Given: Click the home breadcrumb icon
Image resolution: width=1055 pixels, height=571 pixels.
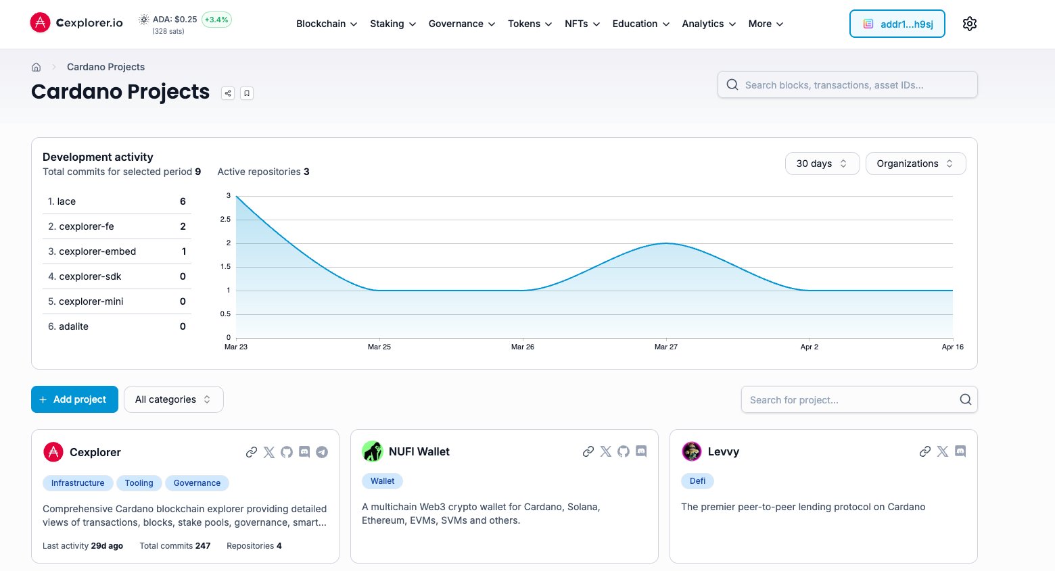Looking at the screenshot, I should [x=37, y=67].
